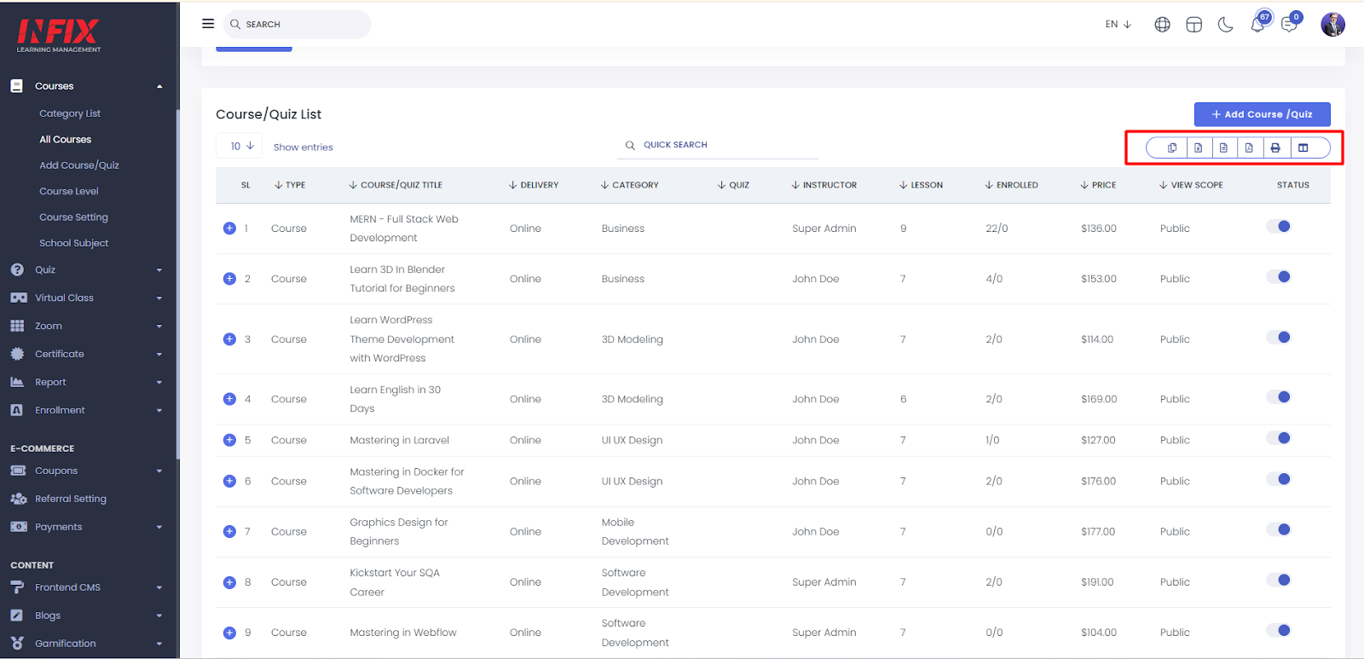Print the course list table
The width and height of the screenshot is (1364, 659).
coord(1275,147)
